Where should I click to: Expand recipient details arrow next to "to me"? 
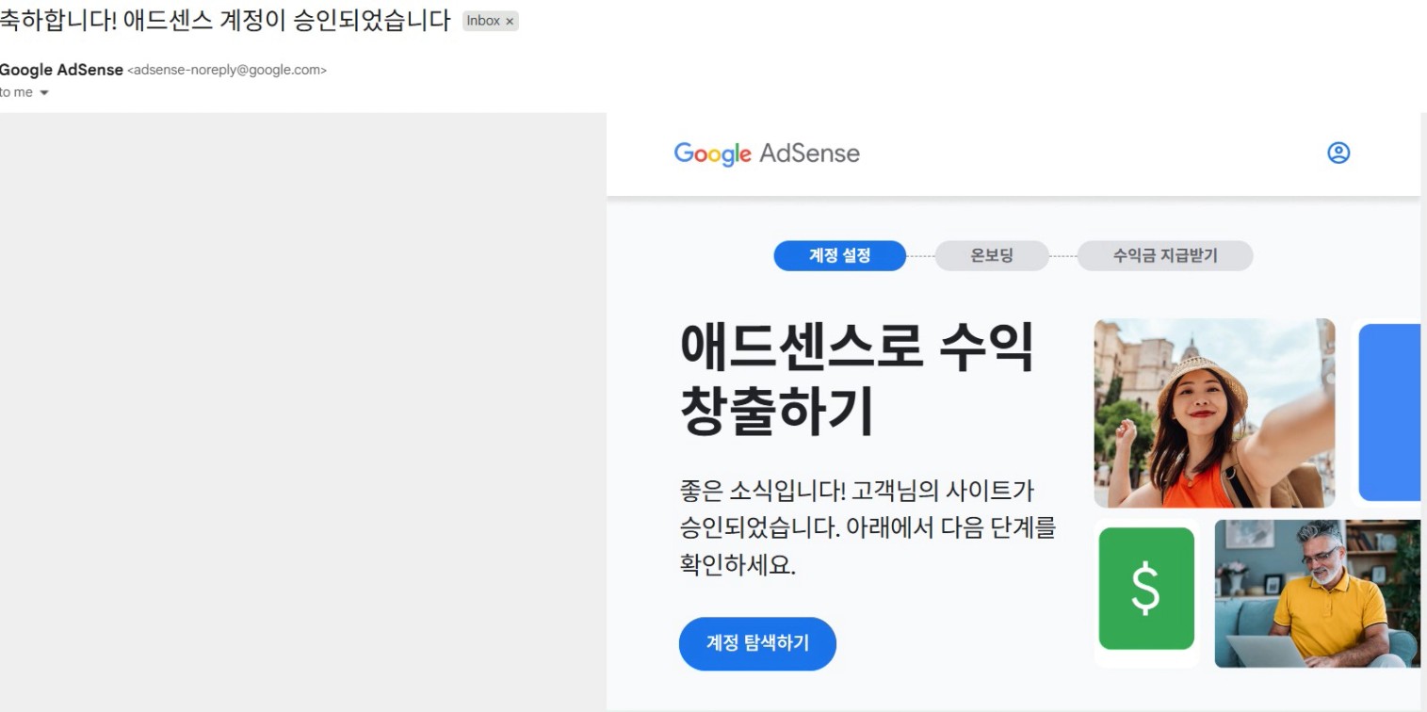point(43,92)
